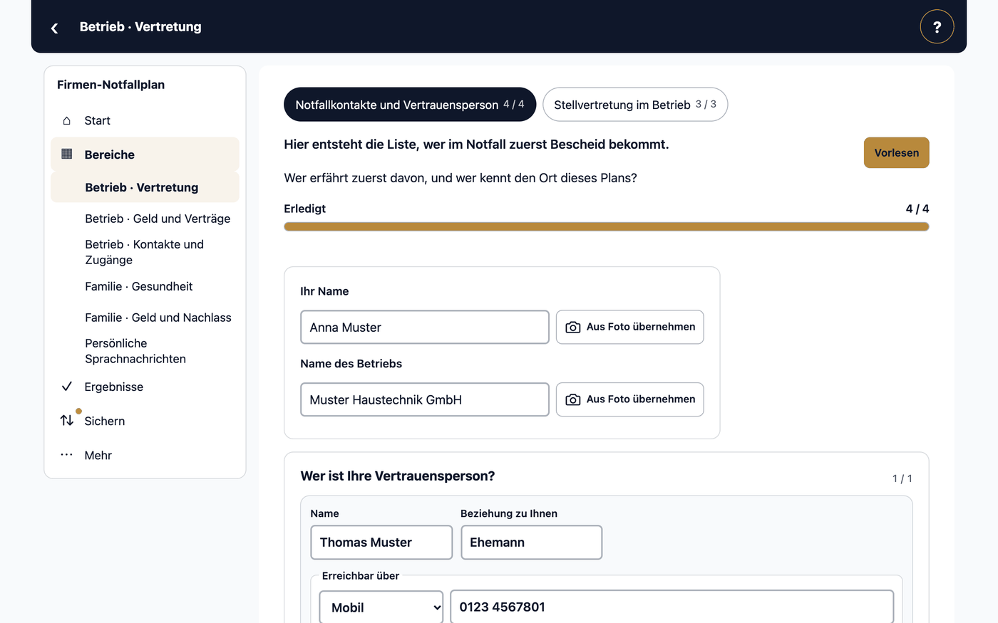Click the Firmen-Notfallplan sidebar title
This screenshot has height=623, width=998.
(111, 85)
